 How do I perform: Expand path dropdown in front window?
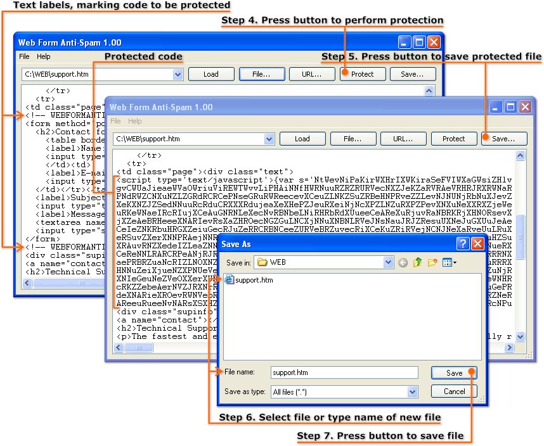pos(269,139)
